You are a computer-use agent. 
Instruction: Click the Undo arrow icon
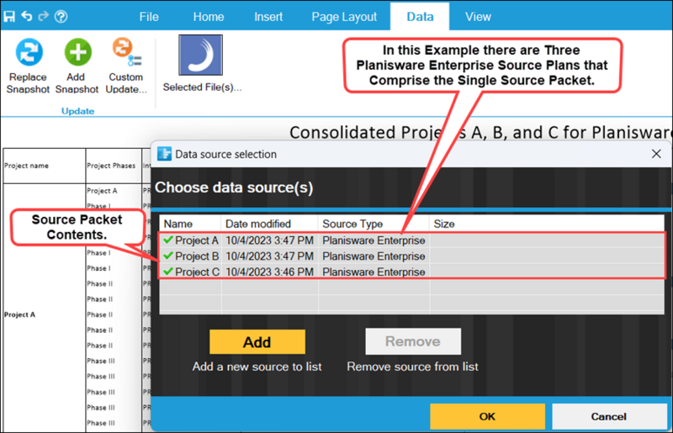click(x=27, y=16)
